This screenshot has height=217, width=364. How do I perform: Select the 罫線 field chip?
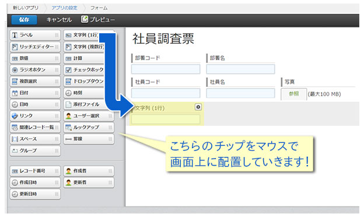[x=89, y=139]
